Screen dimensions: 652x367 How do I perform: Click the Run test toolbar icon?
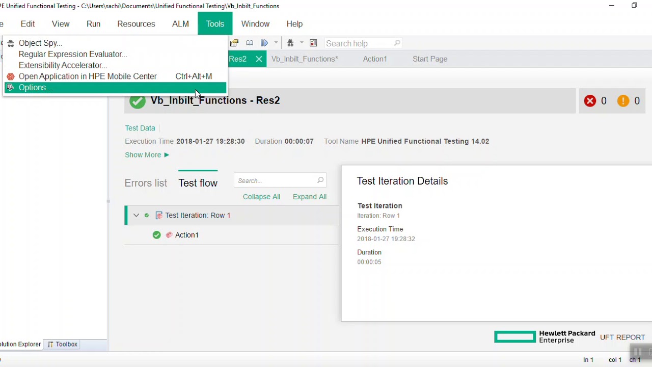click(x=264, y=43)
